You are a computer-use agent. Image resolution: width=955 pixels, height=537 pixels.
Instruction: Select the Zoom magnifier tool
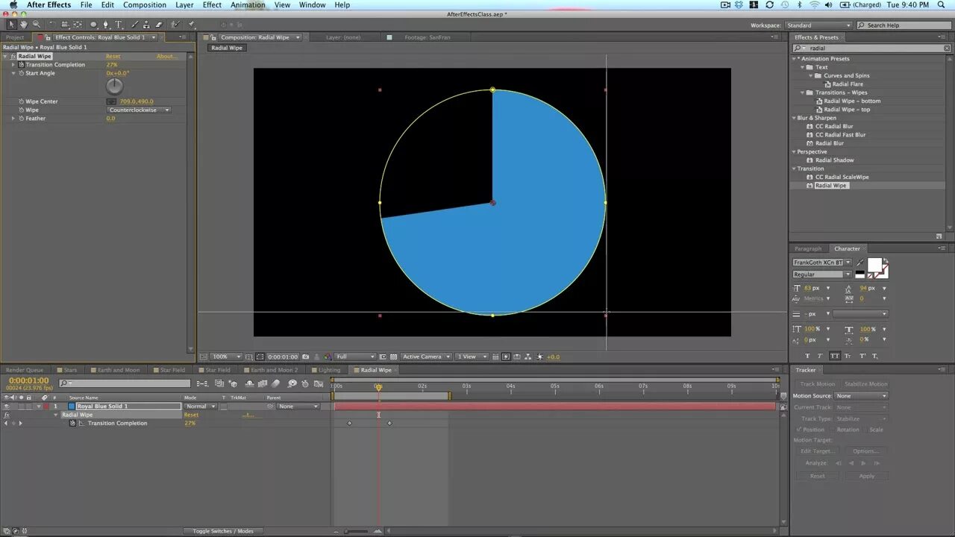click(36, 25)
